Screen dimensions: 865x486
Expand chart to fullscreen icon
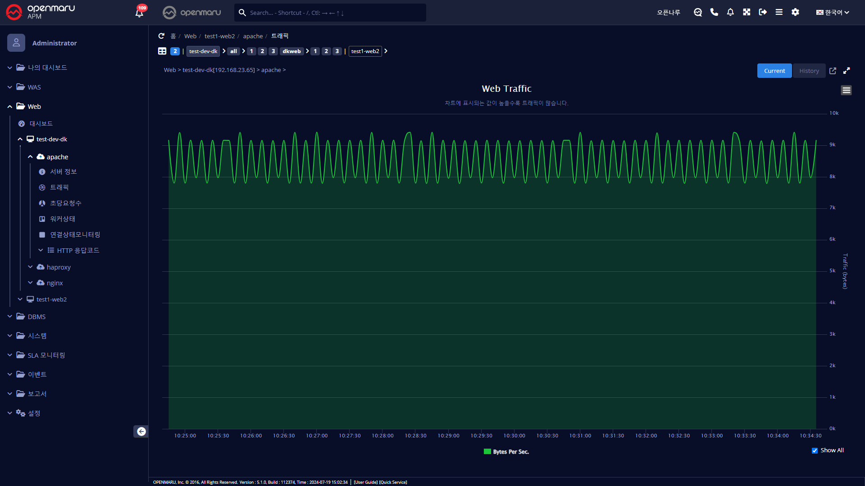[847, 71]
